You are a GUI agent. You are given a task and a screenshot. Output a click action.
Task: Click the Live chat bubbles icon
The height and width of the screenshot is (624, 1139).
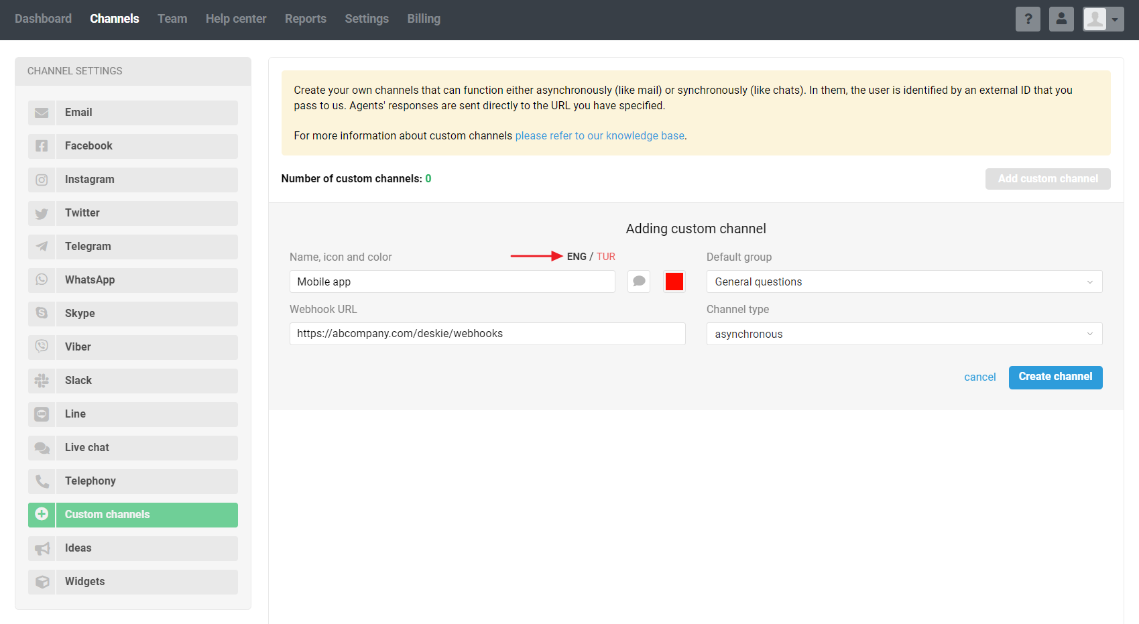click(42, 448)
